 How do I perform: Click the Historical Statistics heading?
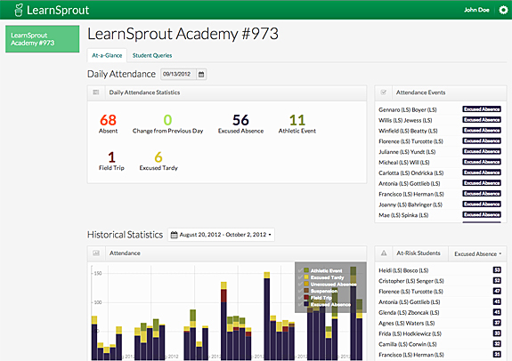pos(125,235)
